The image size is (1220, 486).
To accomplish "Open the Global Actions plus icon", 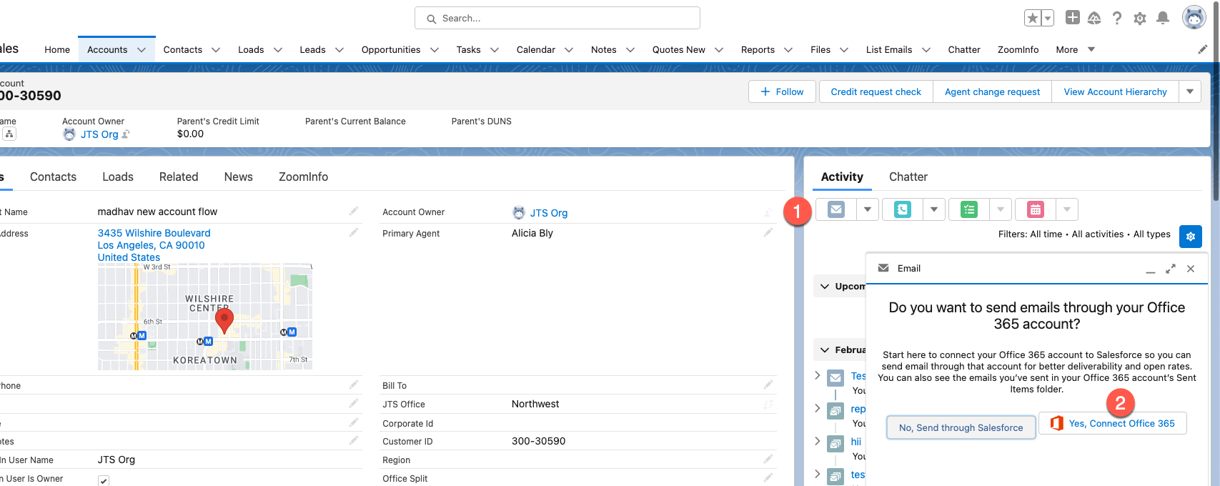I will (x=1072, y=17).
